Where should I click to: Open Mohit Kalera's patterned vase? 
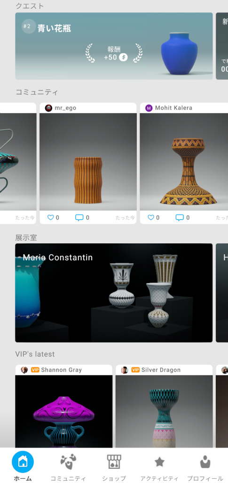pos(184,162)
